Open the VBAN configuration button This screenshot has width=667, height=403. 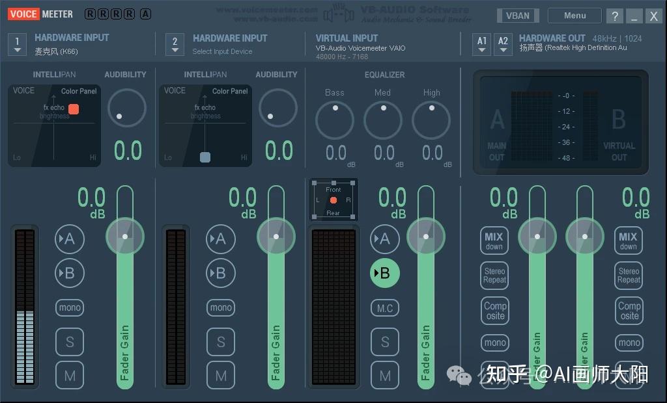(518, 16)
